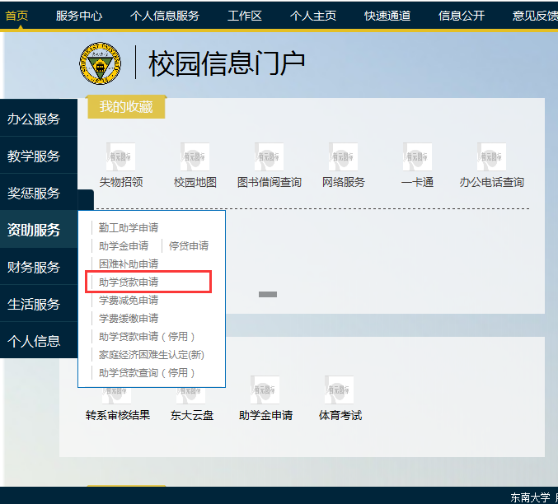Open 办公电话查询 icon
This screenshot has height=504, width=558.
tap(491, 157)
